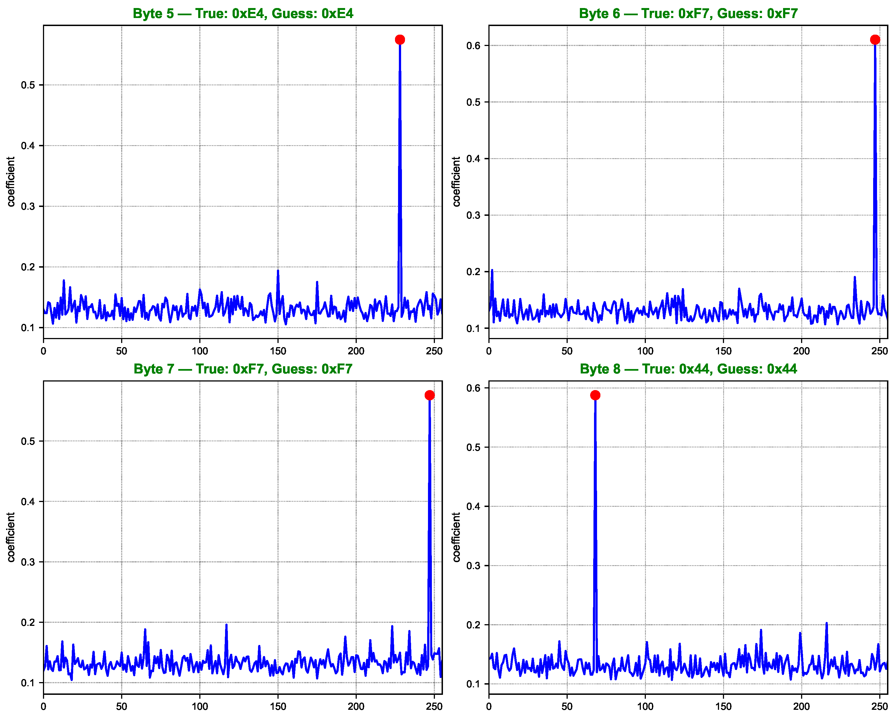This screenshot has width=892, height=717.
Task: Click the 200 x-tick label under Byte 8 plot
Action: click(801, 707)
